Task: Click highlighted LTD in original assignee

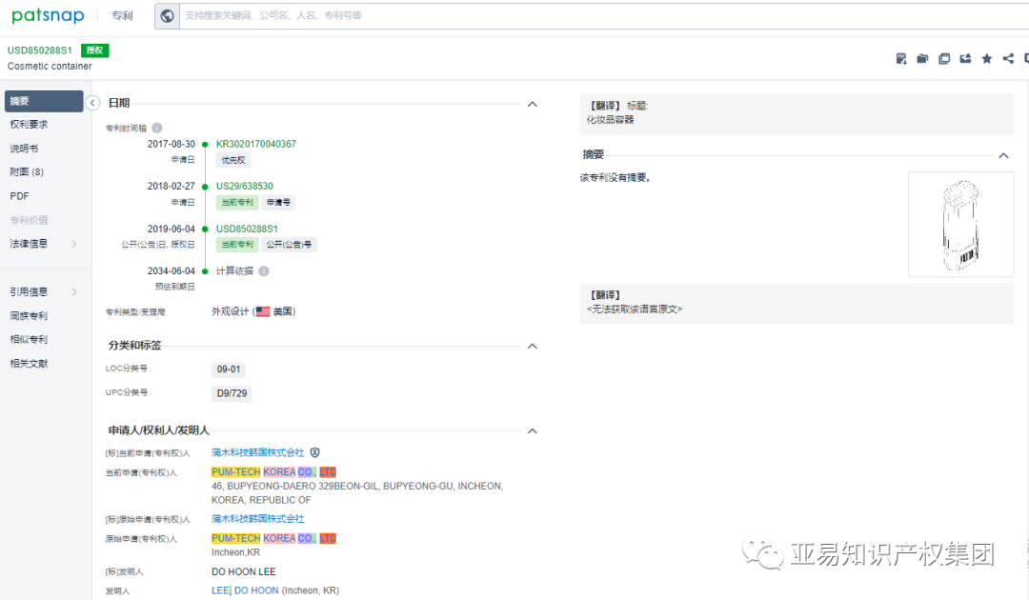Action: point(328,538)
